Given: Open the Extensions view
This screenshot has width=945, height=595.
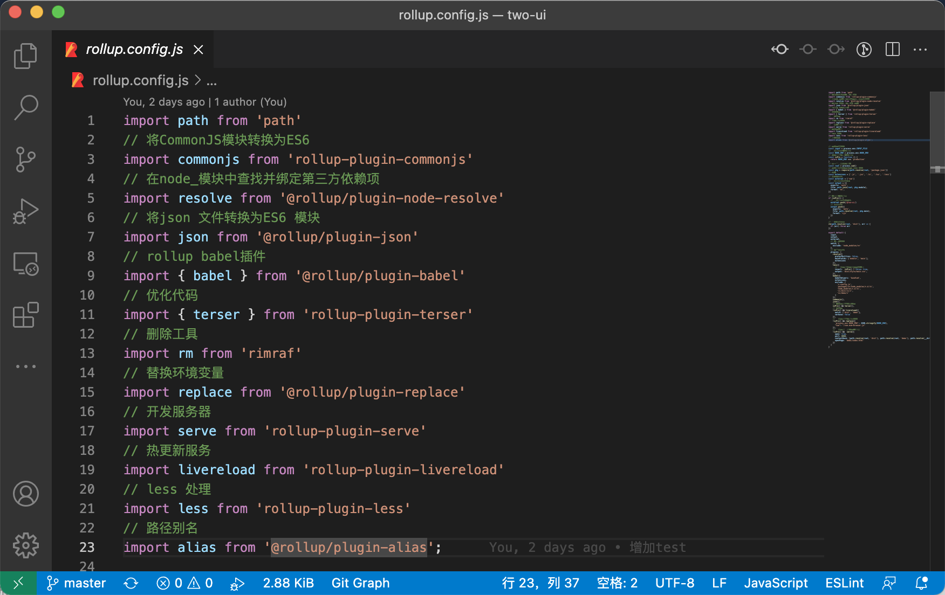Looking at the screenshot, I should (x=25, y=315).
